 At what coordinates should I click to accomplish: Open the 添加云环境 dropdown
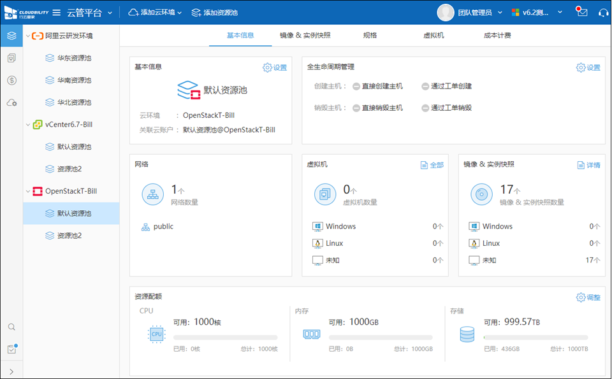pyautogui.click(x=155, y=13)
